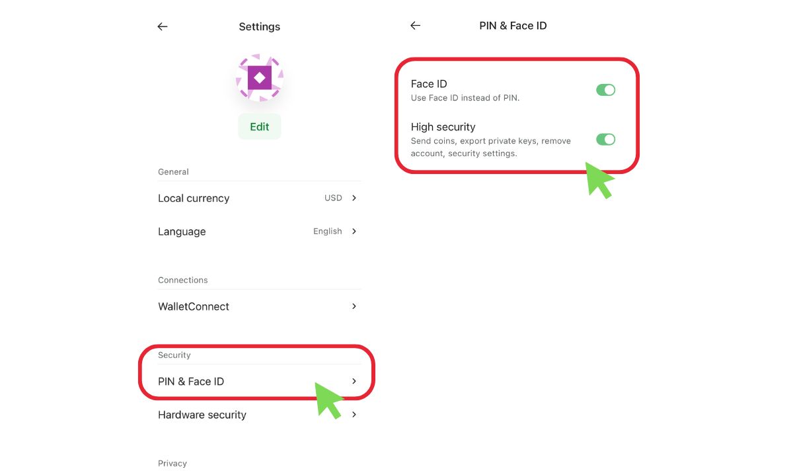Open the Local currency selector showing USD

tap(334, 198)
